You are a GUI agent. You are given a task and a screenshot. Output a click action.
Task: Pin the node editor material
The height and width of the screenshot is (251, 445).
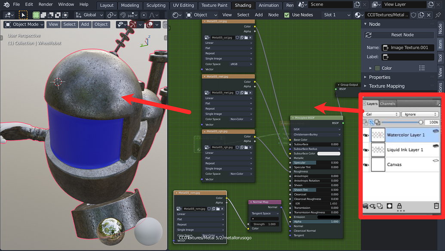[439, 15]
